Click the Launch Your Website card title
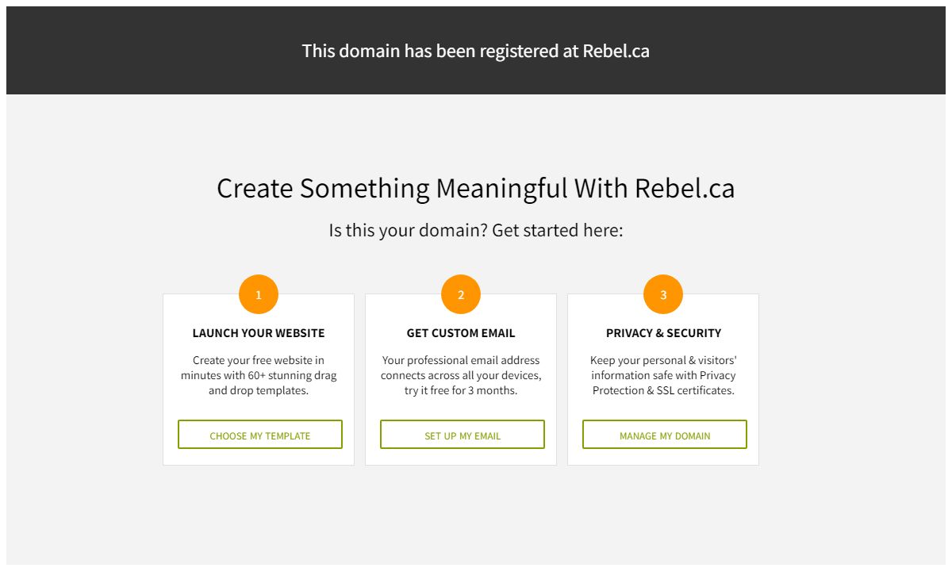The image size is (952, 587). pos(259,333)
